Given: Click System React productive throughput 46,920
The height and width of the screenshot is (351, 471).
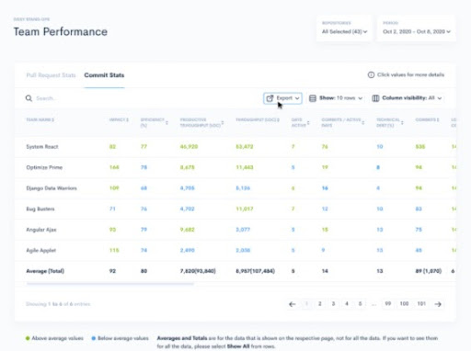Looking at the screenshot, I should pyautogui.click(x=189, y=147).
